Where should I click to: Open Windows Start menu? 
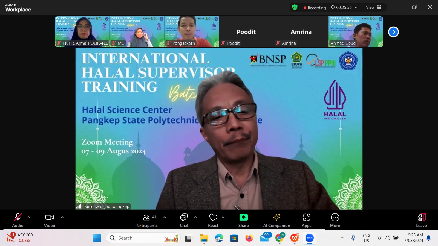pos(97,238)
